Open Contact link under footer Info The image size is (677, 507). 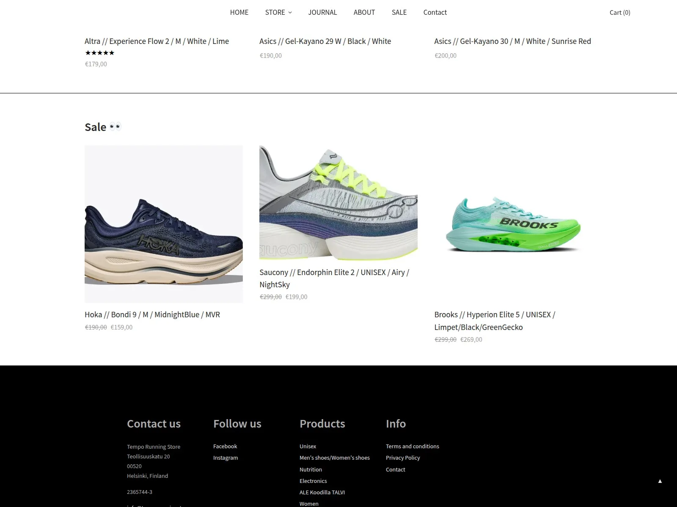396,469
